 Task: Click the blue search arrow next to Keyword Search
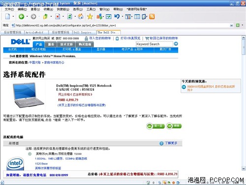click(x=176, y=44)
